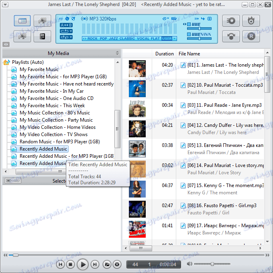273x273 pixels.
Task: Click the fast-forward speed icon in display
Action: 61,18
